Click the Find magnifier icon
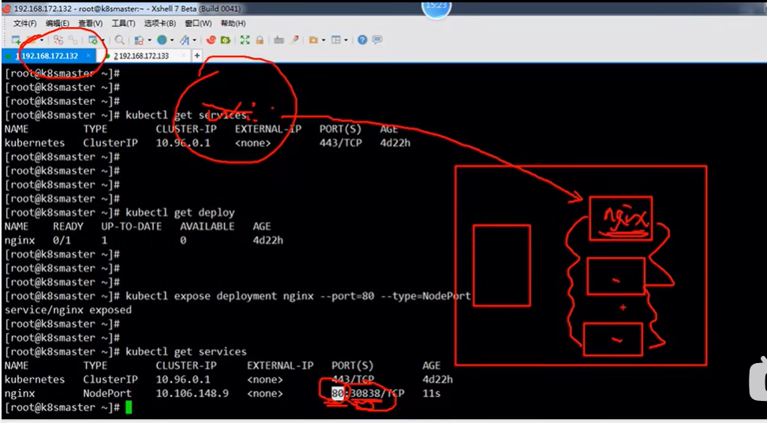The width and height of the screenshot is (767, 423). pos(119,40)
